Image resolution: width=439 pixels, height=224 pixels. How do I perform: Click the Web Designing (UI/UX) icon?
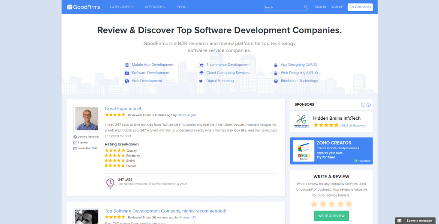click(276, 73)
